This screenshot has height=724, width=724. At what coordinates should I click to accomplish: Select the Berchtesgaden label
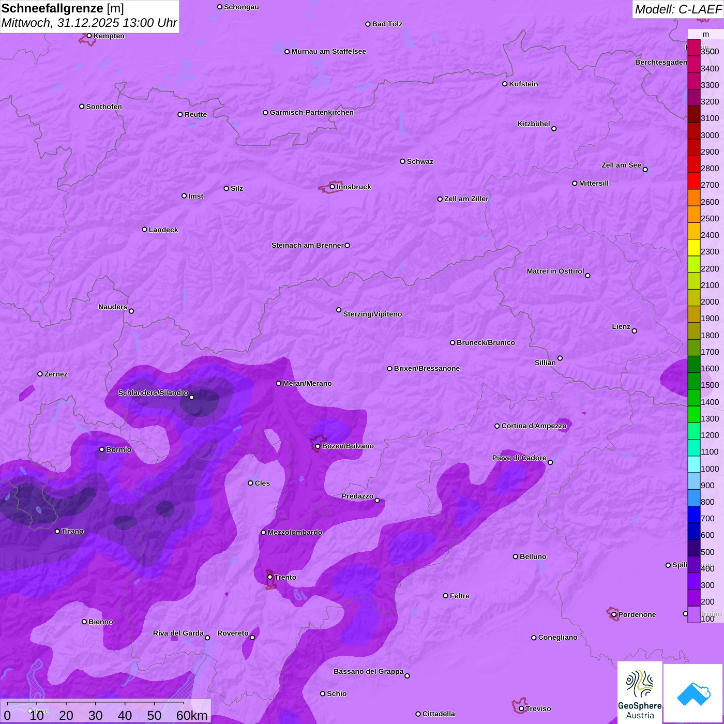[661, 62]
